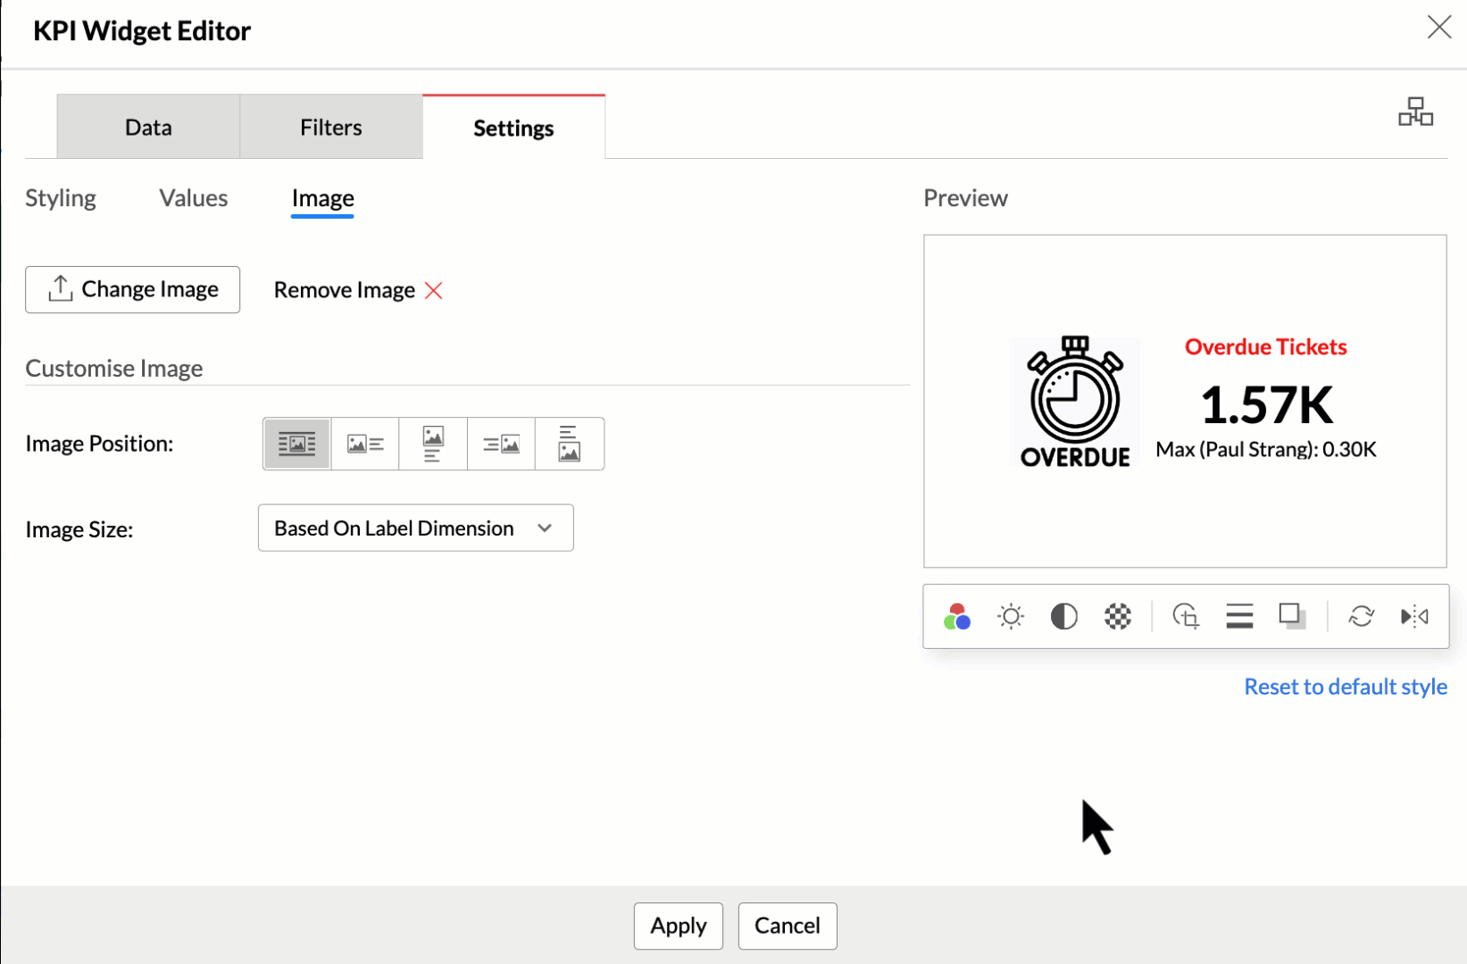Click the rotate image icon

[x=1362, y=616]
